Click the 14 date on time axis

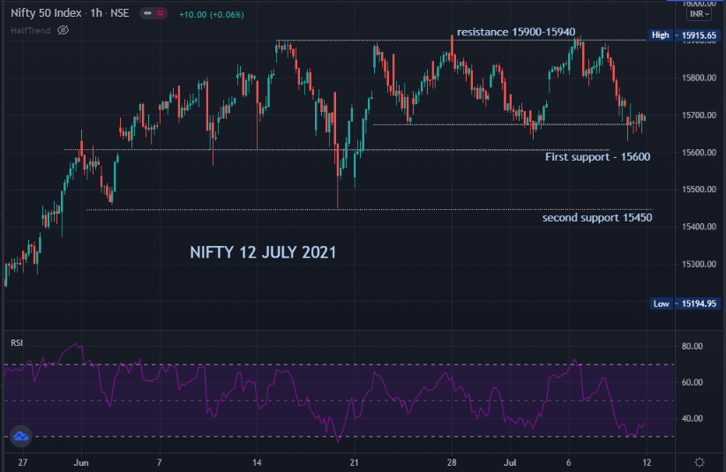[257, 462]
